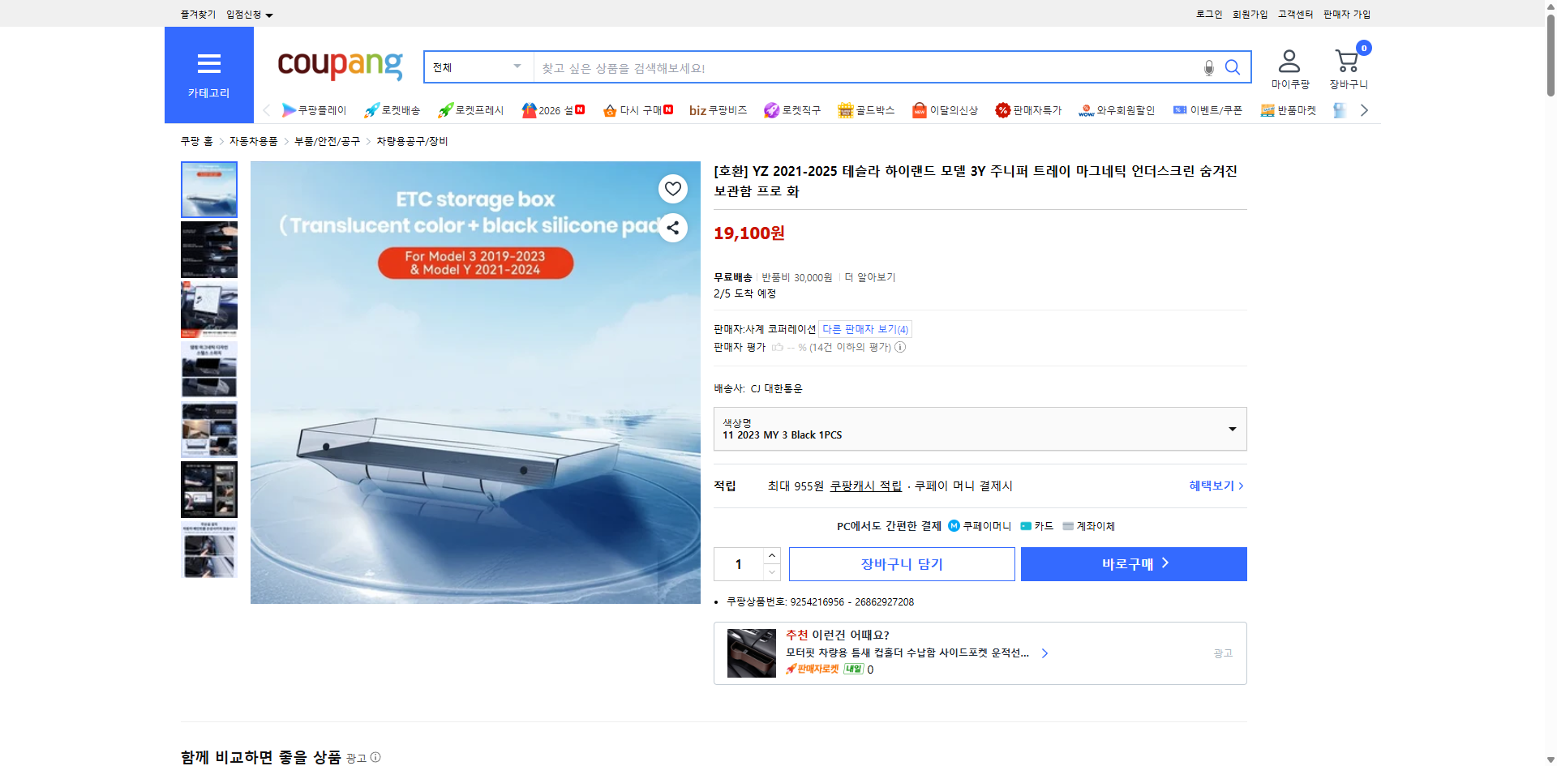Viewport: 1557px width, 766px height.
Task: Activate voice search microphone icon
Action: coord(1208,69)
